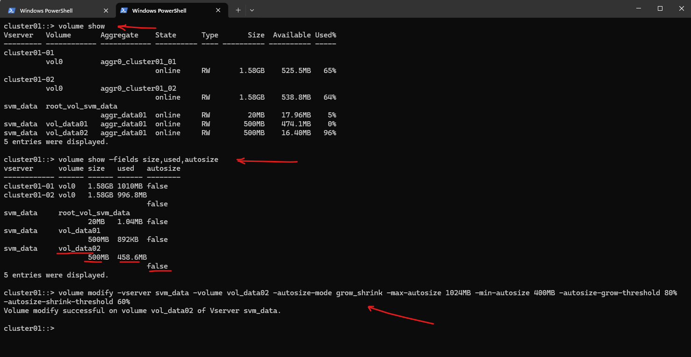Click the active second tab's PowerShell icon
This screenshot has width=691, height=357.
(124, 10)
